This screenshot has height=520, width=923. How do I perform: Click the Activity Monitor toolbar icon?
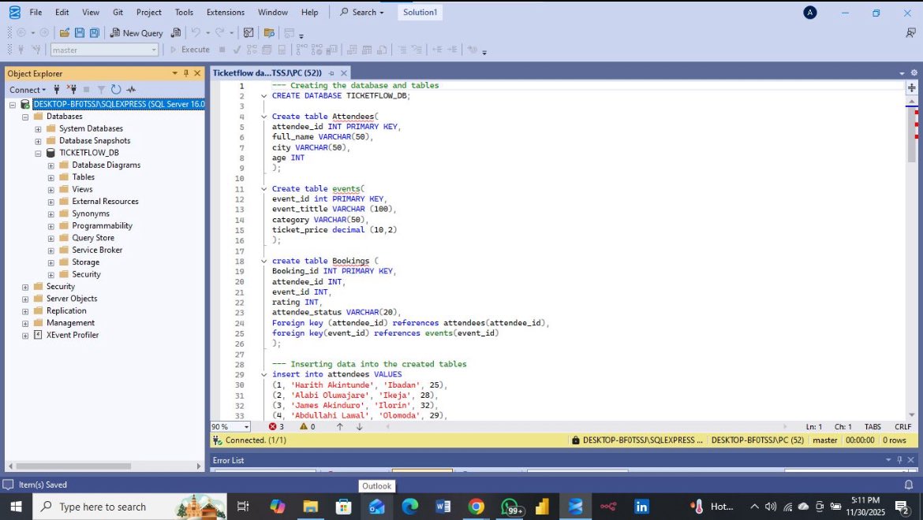(x=248, y=33)
